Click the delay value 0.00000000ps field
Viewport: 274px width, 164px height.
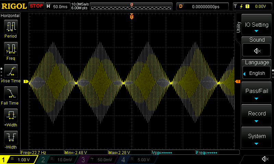[x=206, y=6]
